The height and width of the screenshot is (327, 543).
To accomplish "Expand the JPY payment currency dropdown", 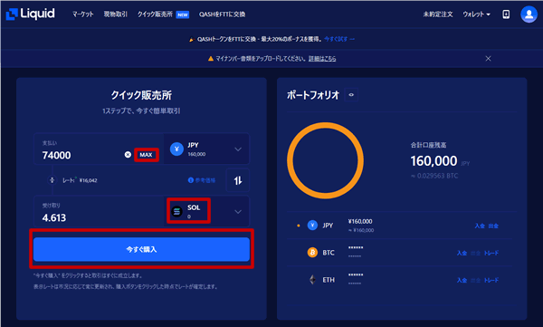I will pyautogui.click(x=238, y=149).
